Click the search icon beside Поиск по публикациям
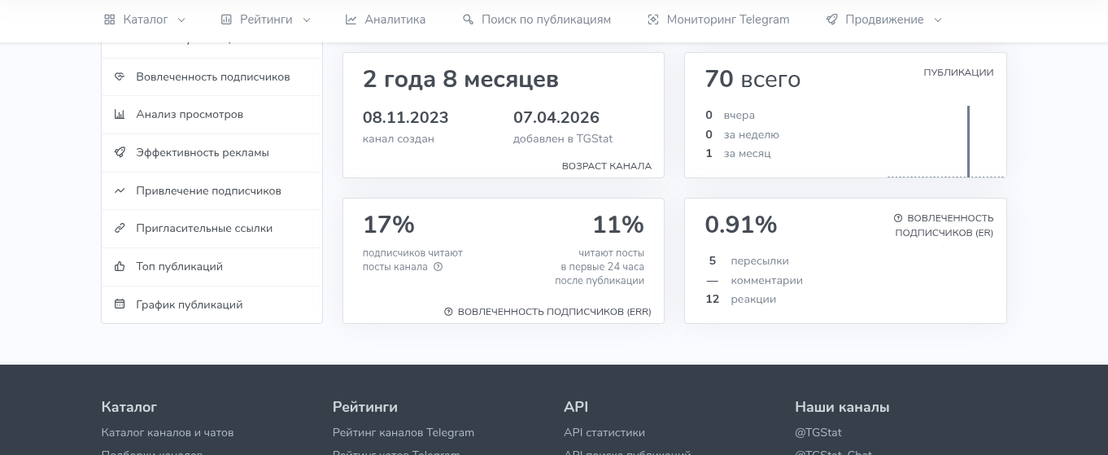The image size is (1108, 455). 468,20
